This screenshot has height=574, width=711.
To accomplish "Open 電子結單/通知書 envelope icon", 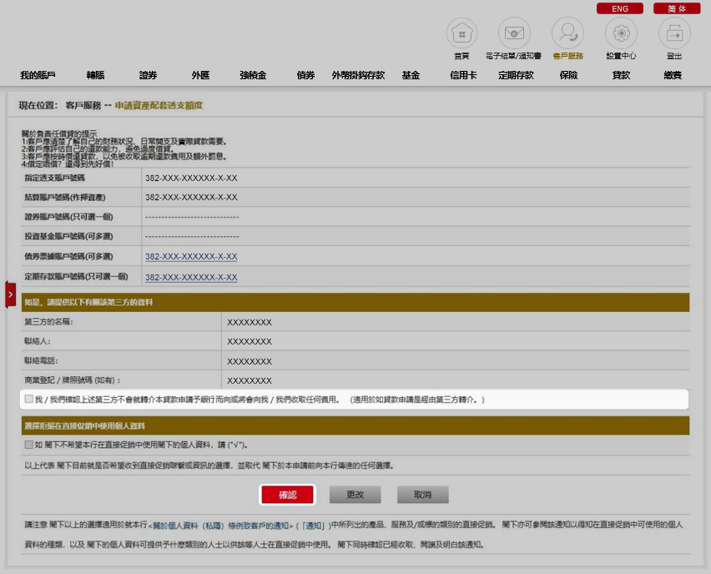I will pos(514,33).
